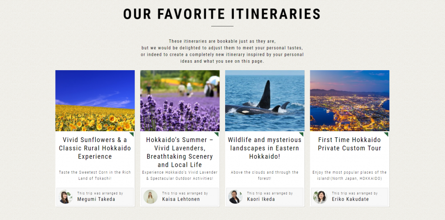Click Megumi Takeda's avatar picture
445x220 pixels.
(66, 197)
